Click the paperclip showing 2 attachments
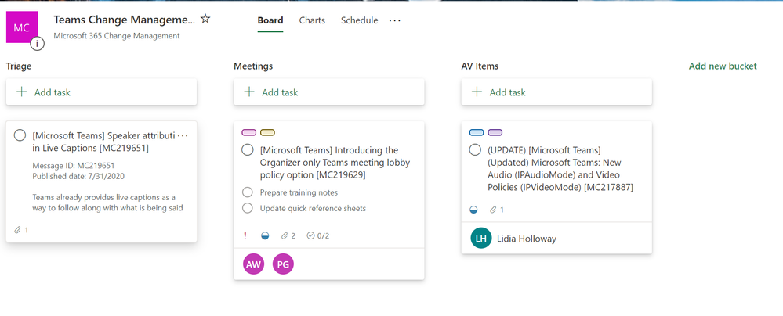The image size is (783, 316). (x=285, y=235)
